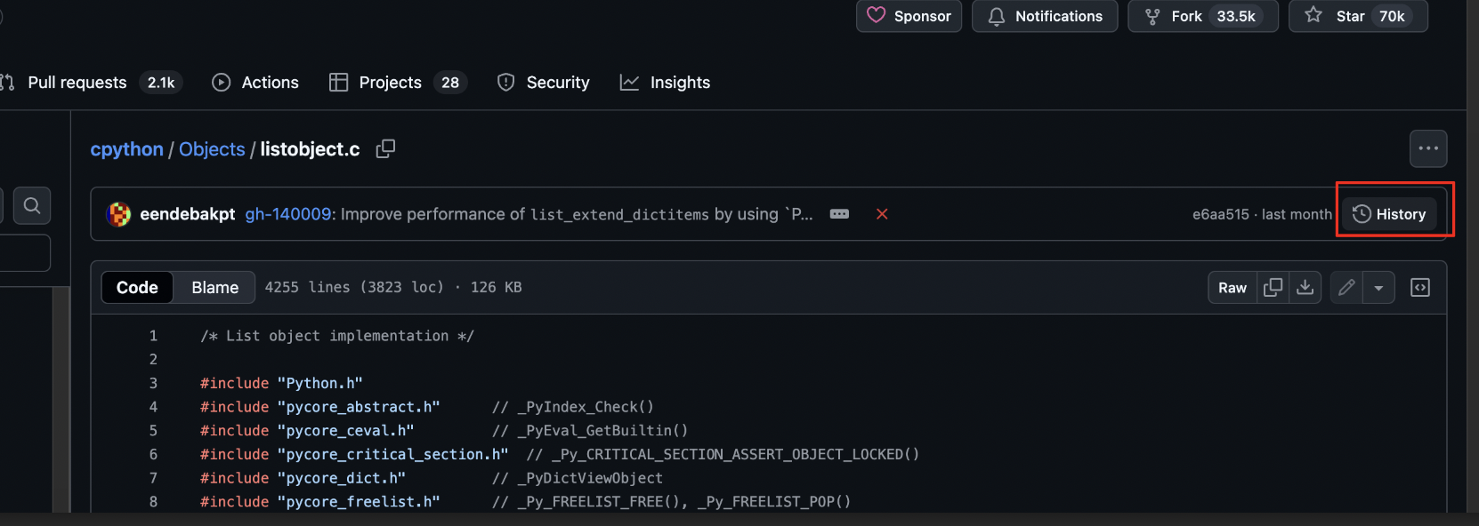Viewport: 1479px width, 526px height.
Task: Open the Actions tab
Action: tap(255, 83)
